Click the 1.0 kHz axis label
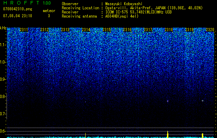Image resolution: width=217 pixels, height=138 pixels. [3, 62]
